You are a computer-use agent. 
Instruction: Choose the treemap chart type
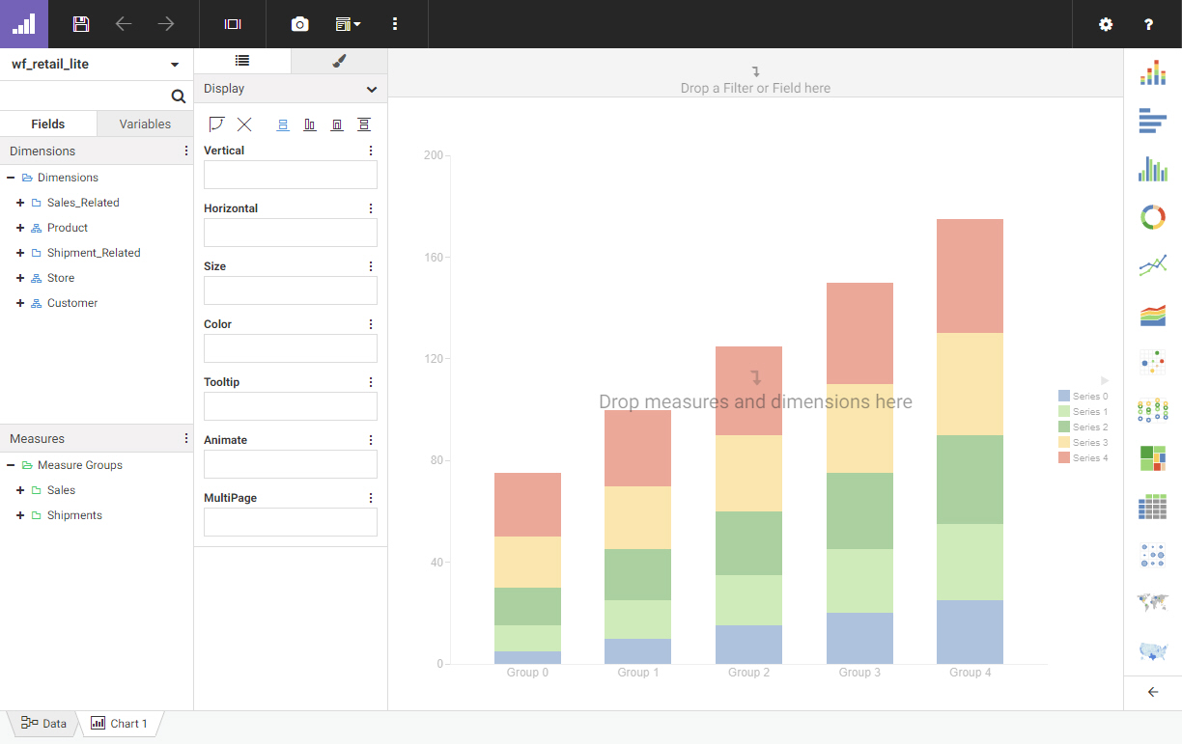pyautogui.click(x=1152, y=457)
